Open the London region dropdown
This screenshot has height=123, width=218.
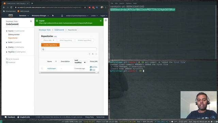(x=94, y=16)
